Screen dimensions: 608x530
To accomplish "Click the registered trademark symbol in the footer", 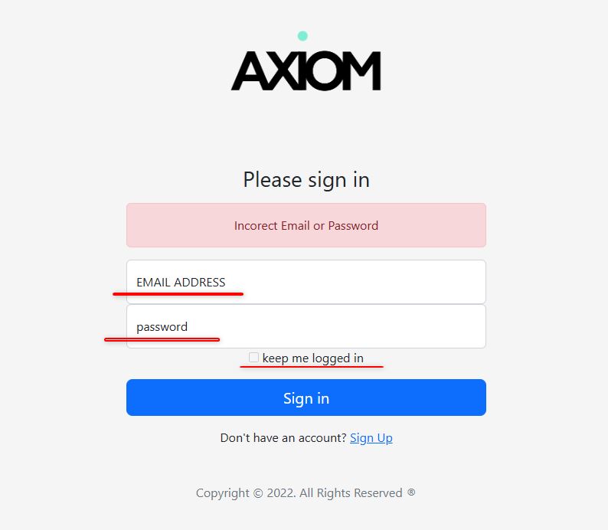I will (x=411, y=492).
